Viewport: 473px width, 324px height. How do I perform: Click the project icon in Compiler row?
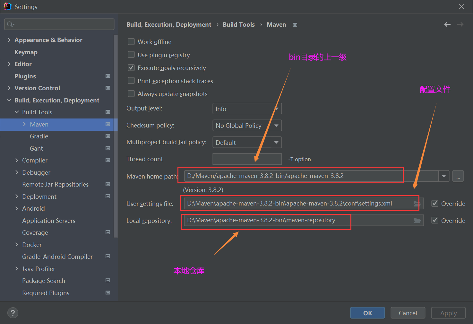tap(108, 160)
